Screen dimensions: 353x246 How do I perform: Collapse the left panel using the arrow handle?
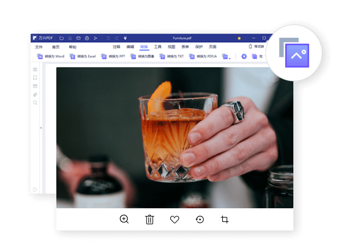(x=42, y=127)
